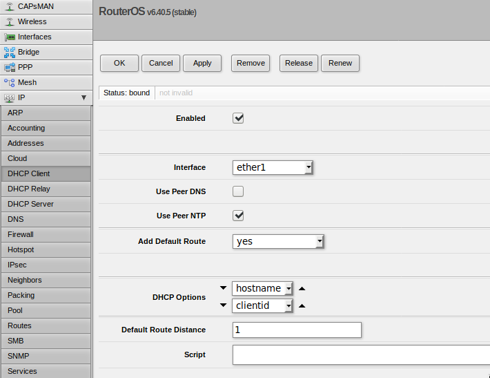Open DNS submenu item
490x378 pixels.
tap(46, 219)
